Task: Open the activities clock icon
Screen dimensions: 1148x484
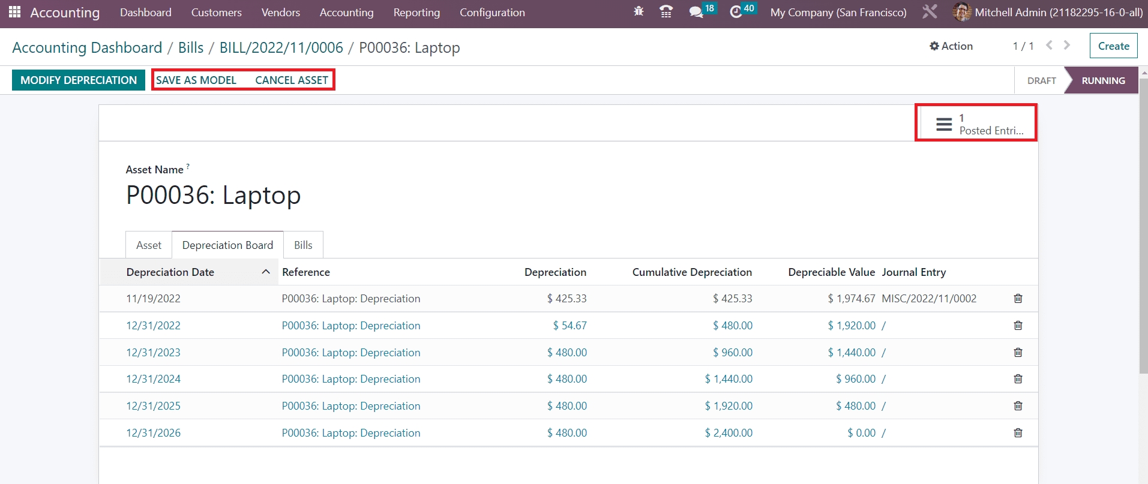Action: point(736,12)
